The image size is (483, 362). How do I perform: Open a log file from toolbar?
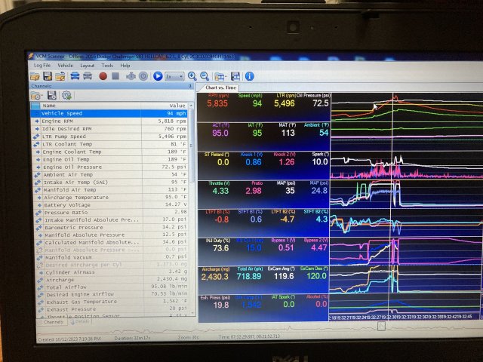coord(35,76)
